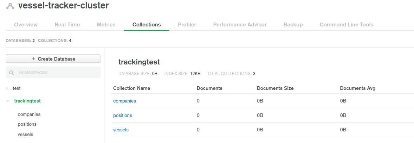This screenshot has height=143, width=414.
Task: Open the positions collection link
Action: 123,116
